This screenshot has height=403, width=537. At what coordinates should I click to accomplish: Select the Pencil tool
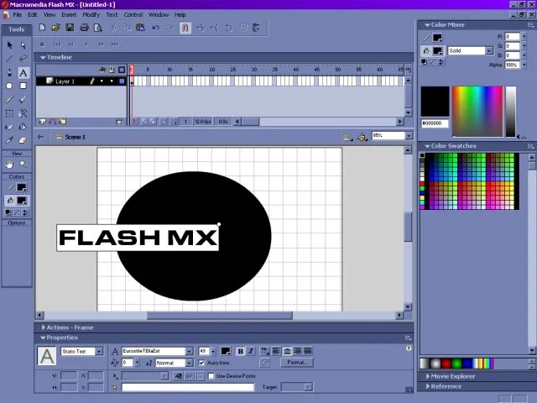[9, 100]
